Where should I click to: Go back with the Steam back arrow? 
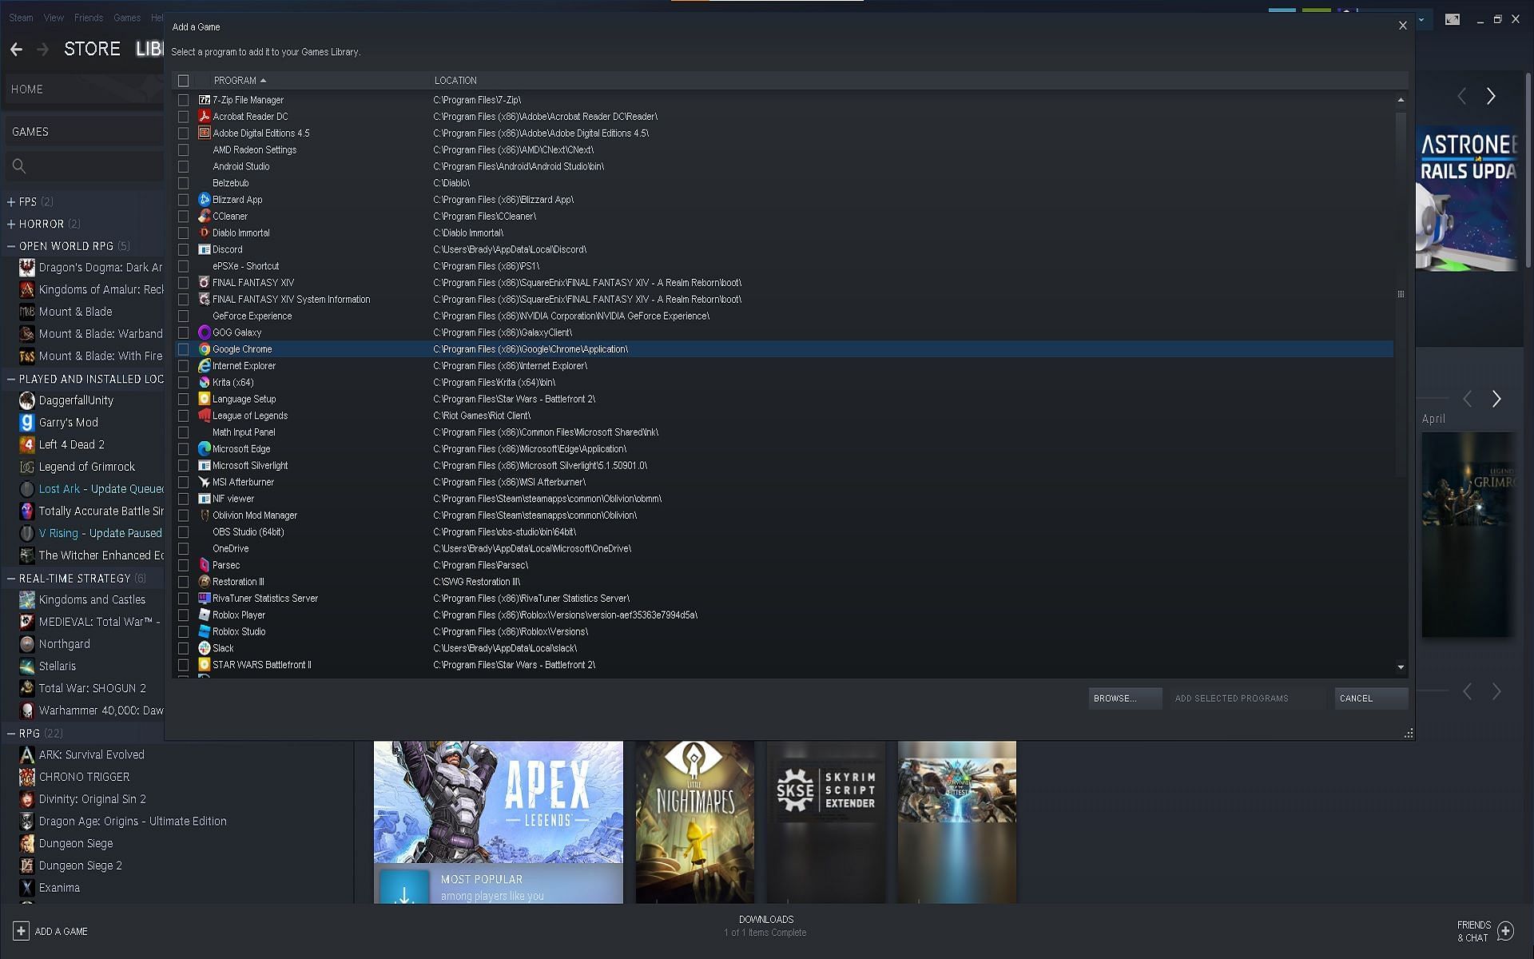16,50
